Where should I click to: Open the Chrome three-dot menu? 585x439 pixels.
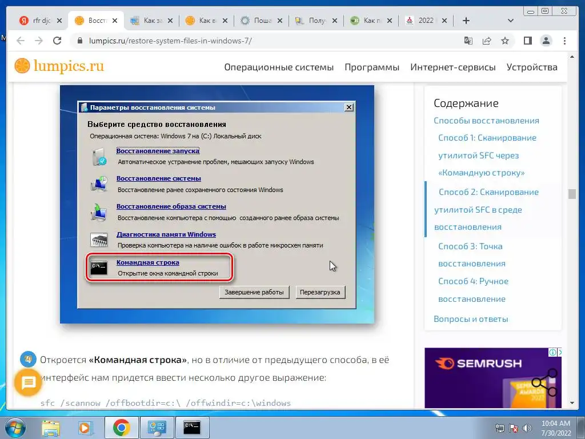[x=564, y=41]
